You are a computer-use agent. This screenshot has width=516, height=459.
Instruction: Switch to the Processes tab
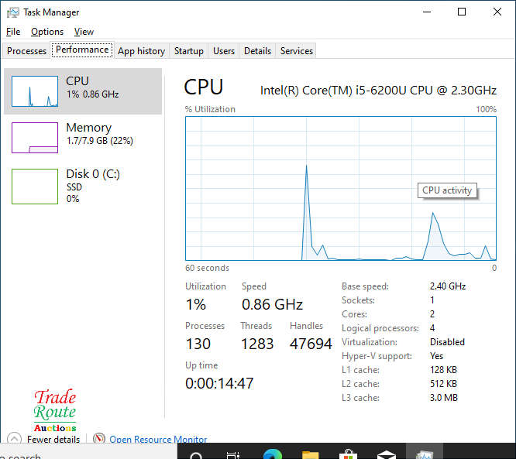point(26,51)
